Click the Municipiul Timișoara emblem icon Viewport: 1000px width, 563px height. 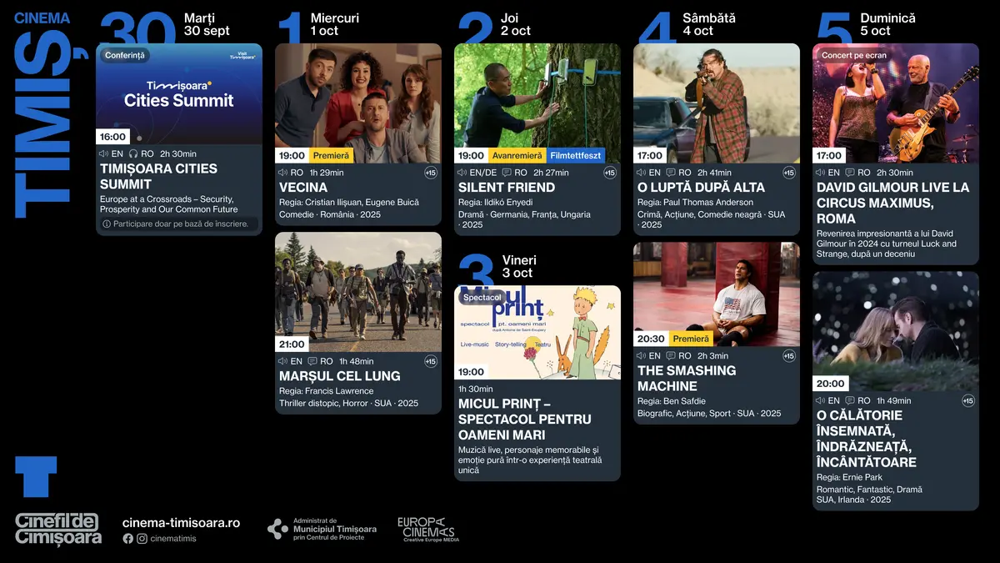tap(277, 529)
